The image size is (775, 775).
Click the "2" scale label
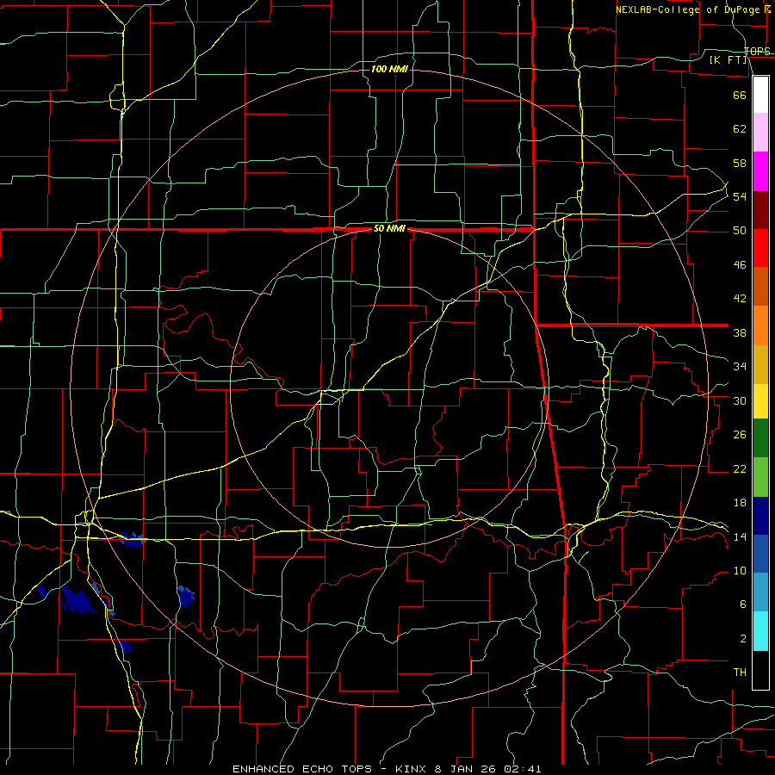[742, 638]
